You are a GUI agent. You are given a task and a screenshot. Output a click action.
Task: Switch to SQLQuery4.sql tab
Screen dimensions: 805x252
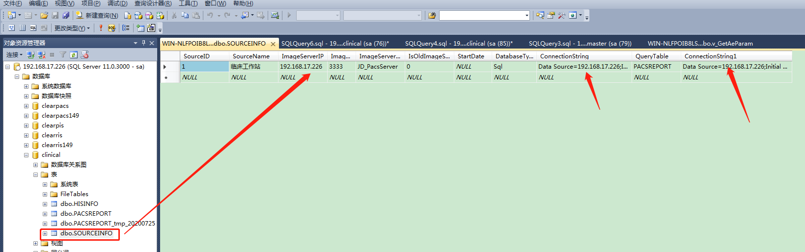coord(458,44)
